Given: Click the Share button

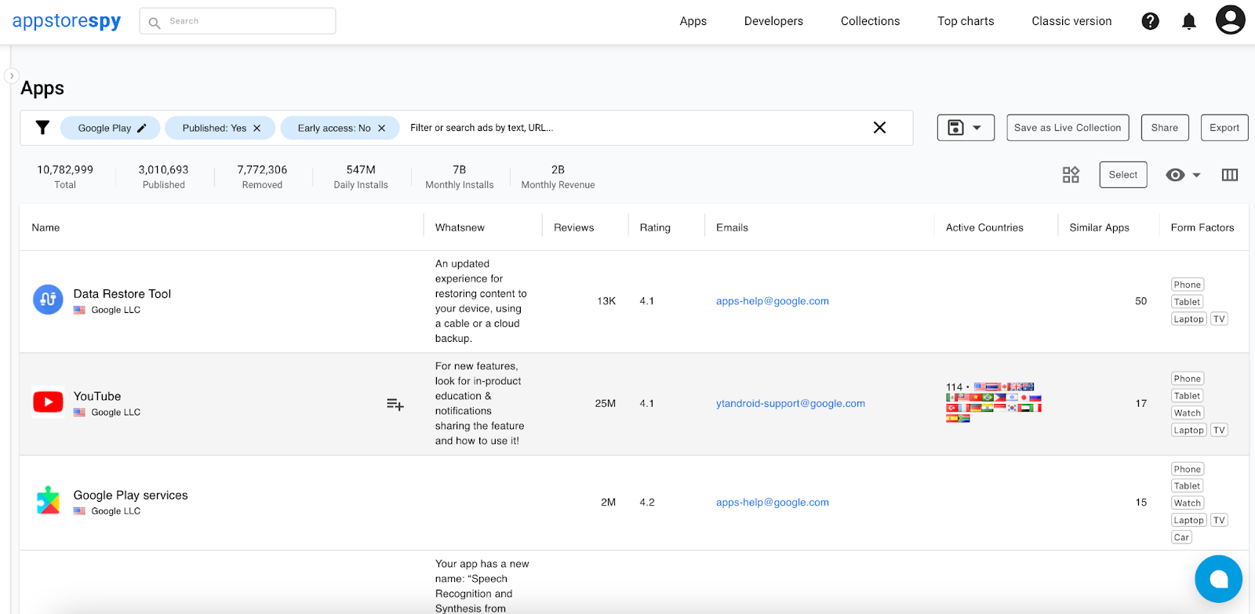Looking at the screenshot, I should coord(1165,128).
